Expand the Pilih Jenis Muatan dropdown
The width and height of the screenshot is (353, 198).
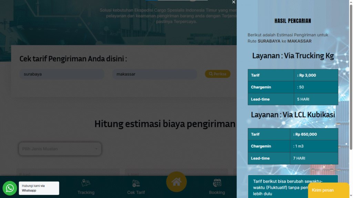(60, 149)
